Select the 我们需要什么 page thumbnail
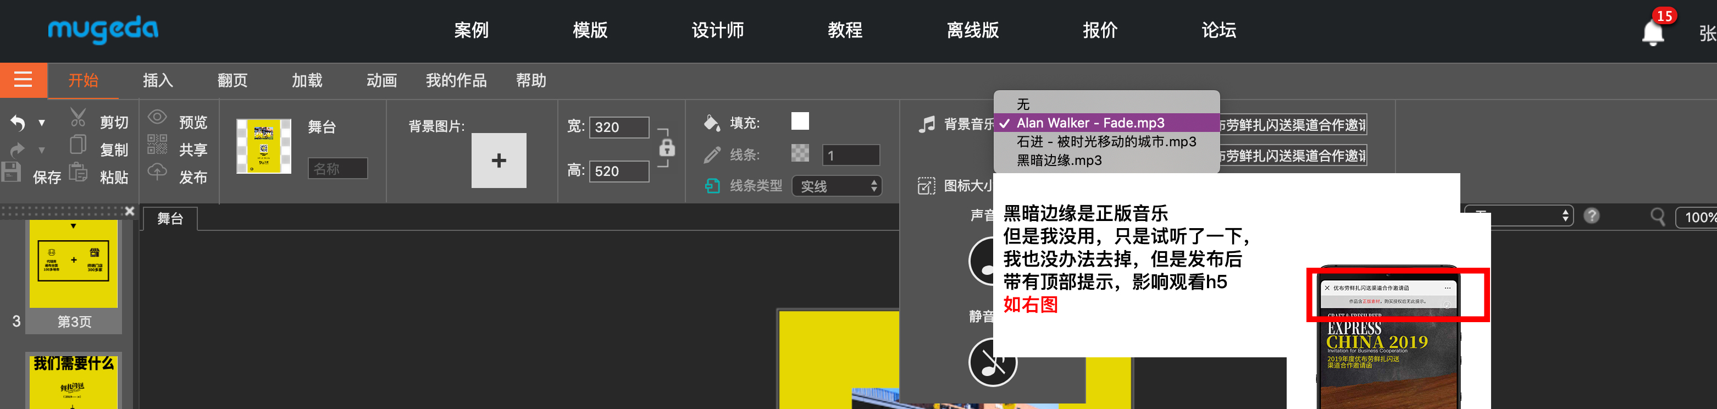The height and width of the screenshot is (409, 1717). (x=73, y=380)
